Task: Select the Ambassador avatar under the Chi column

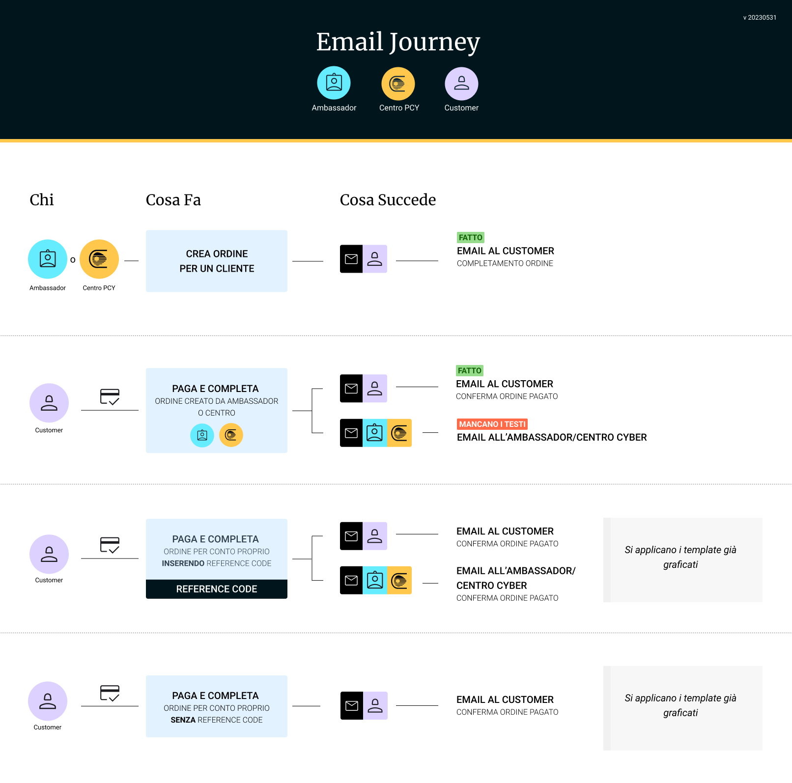Action: [48, 259]
